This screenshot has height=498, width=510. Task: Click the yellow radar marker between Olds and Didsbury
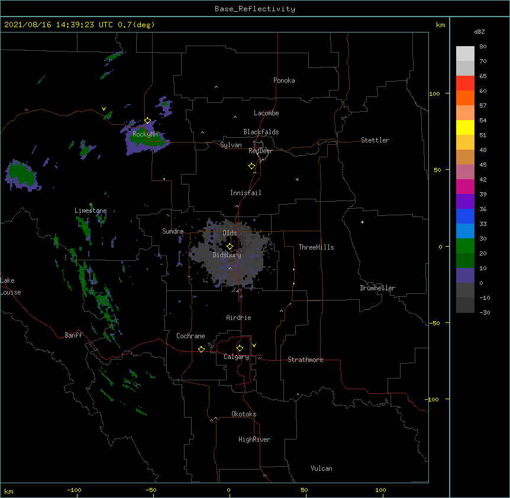[230, 247]
